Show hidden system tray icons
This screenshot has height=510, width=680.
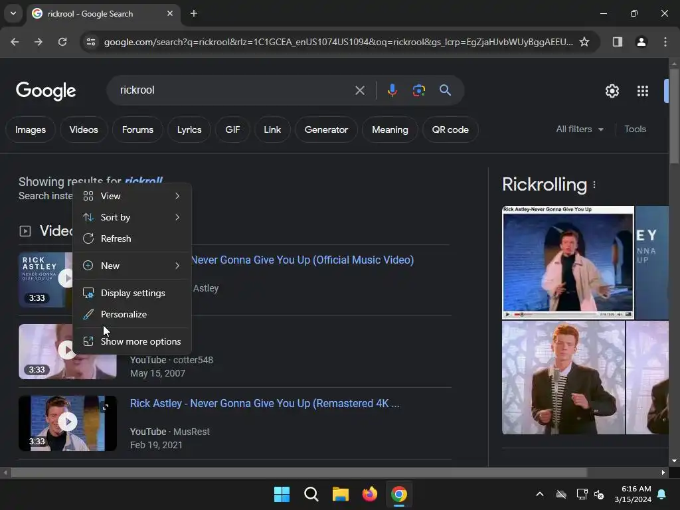(539, 494)
